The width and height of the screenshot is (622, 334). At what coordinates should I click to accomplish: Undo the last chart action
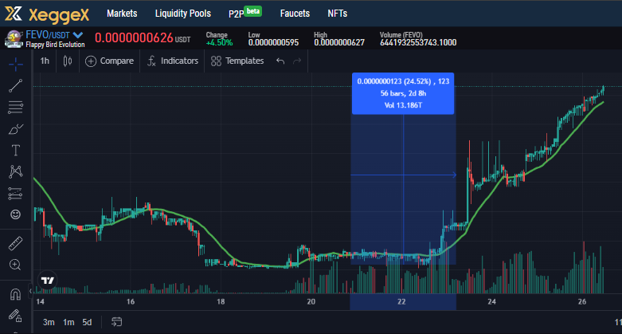280,61
